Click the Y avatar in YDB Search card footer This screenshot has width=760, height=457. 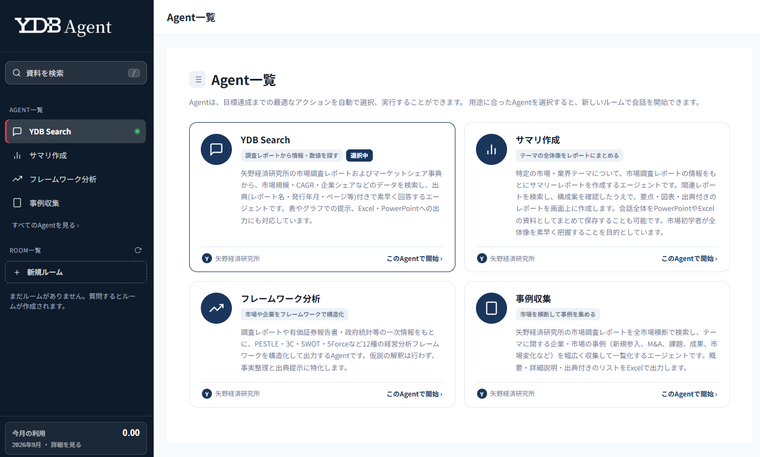coord(207,259)
